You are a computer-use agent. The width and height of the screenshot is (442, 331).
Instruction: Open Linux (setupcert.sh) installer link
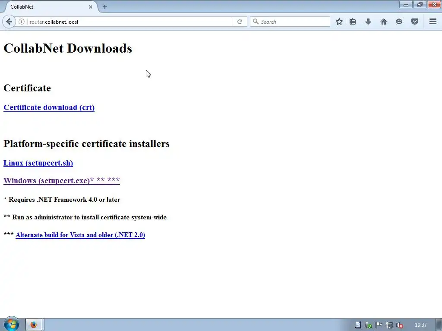point(38,163)
